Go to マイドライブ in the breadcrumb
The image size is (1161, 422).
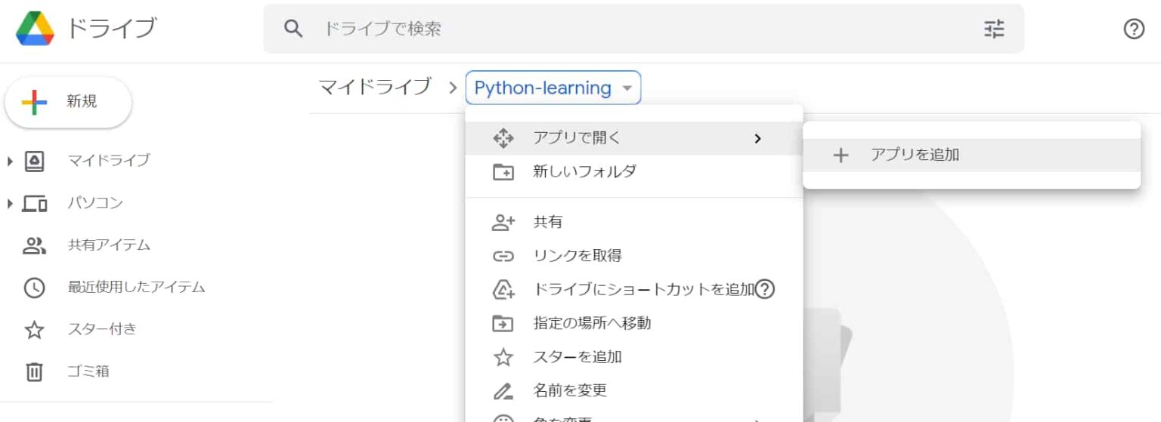(x=375, y=88)
